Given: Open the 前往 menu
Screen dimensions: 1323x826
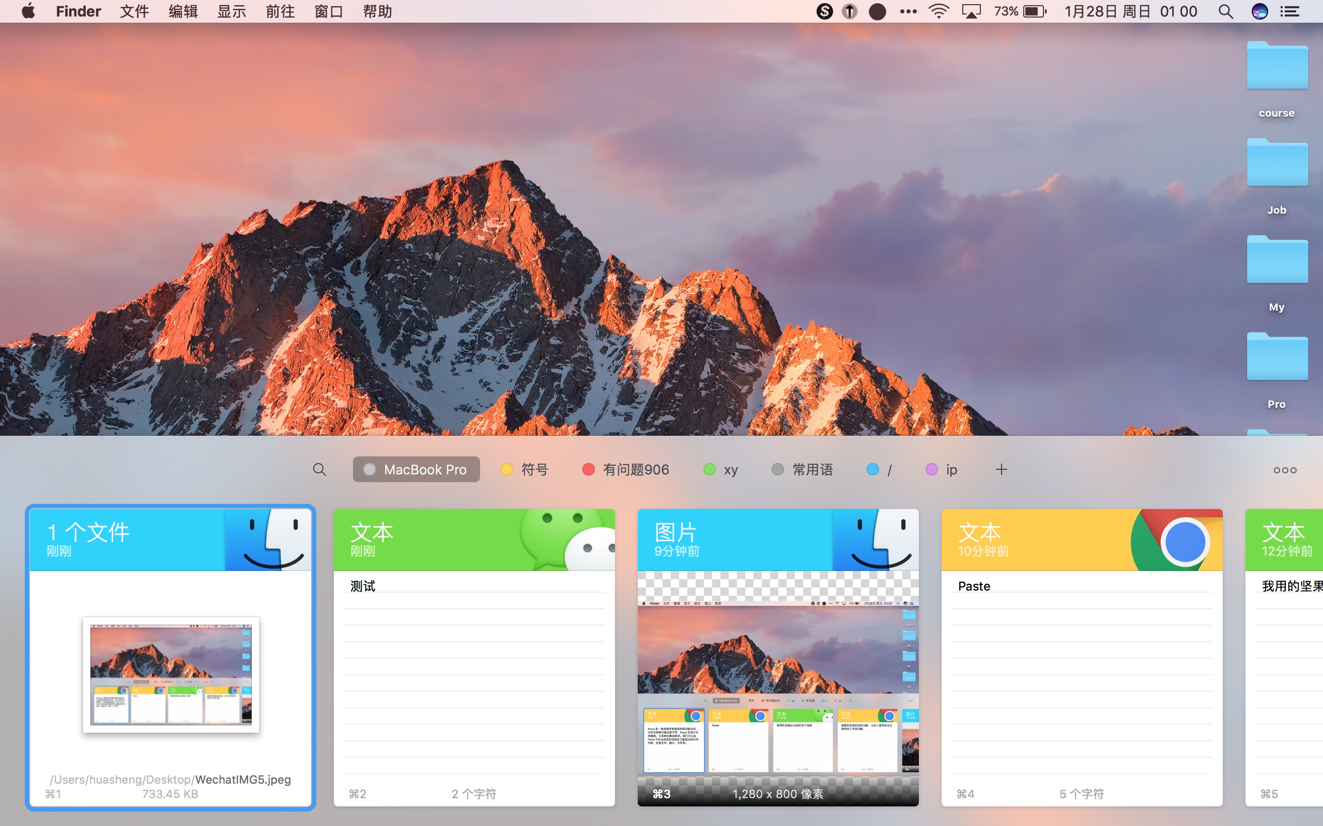Looking at the screenshot, I should point(280,11).
